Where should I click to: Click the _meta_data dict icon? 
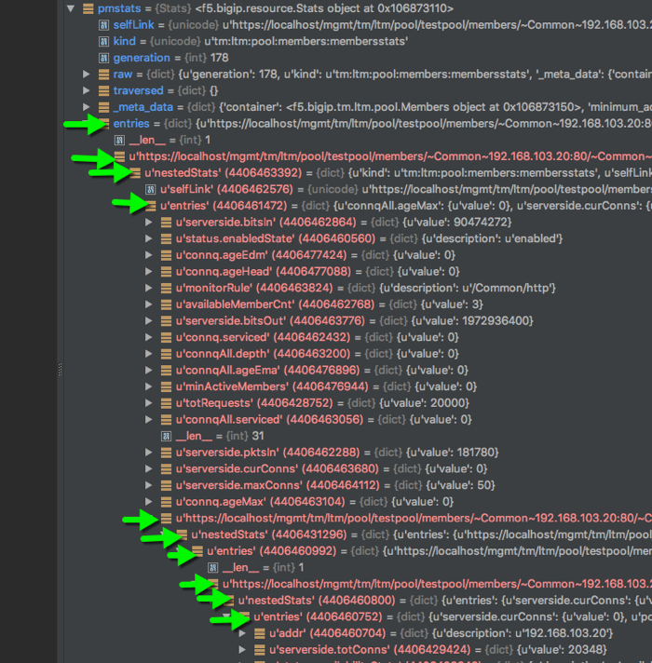pos(103,107)
